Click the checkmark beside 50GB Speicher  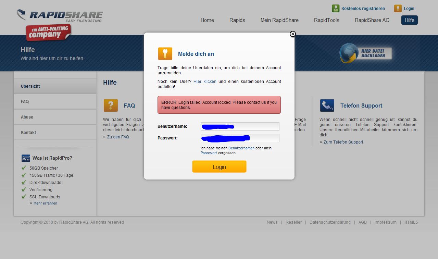click(24, 168)
